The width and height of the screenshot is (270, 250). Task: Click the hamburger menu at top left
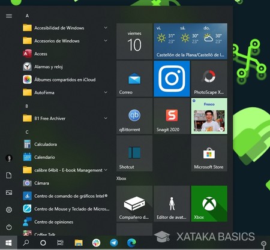(x=9, y=16)
